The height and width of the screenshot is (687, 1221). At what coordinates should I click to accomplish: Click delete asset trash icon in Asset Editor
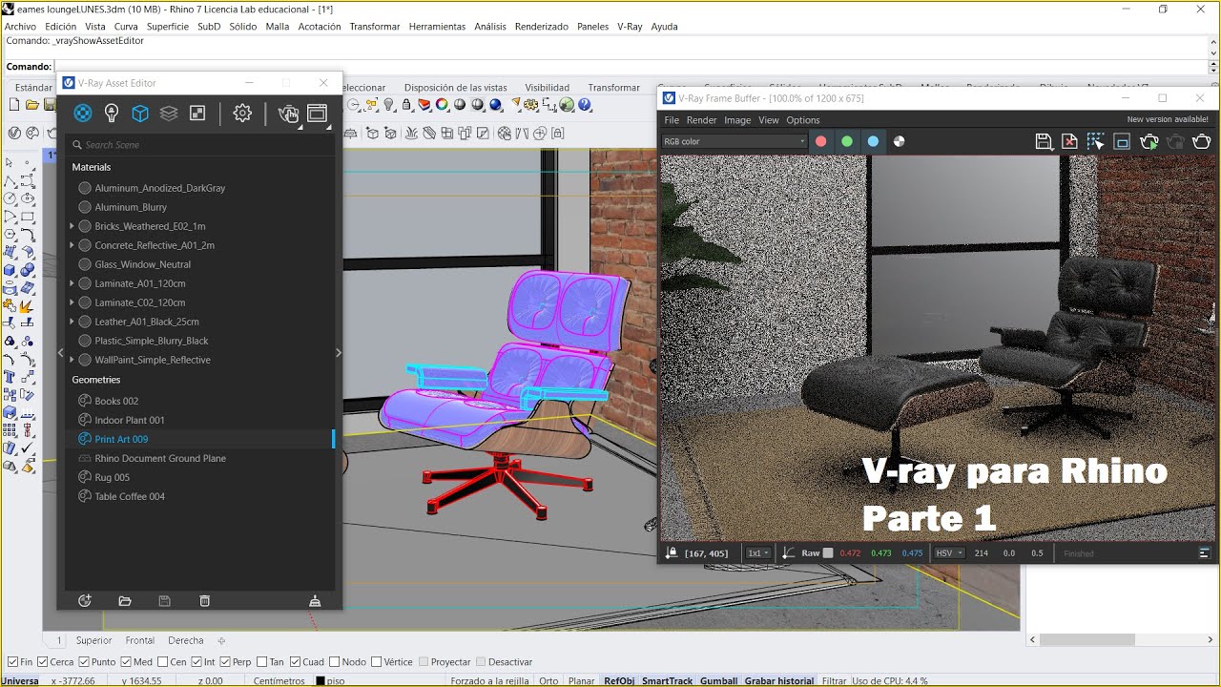pos(204,601)
